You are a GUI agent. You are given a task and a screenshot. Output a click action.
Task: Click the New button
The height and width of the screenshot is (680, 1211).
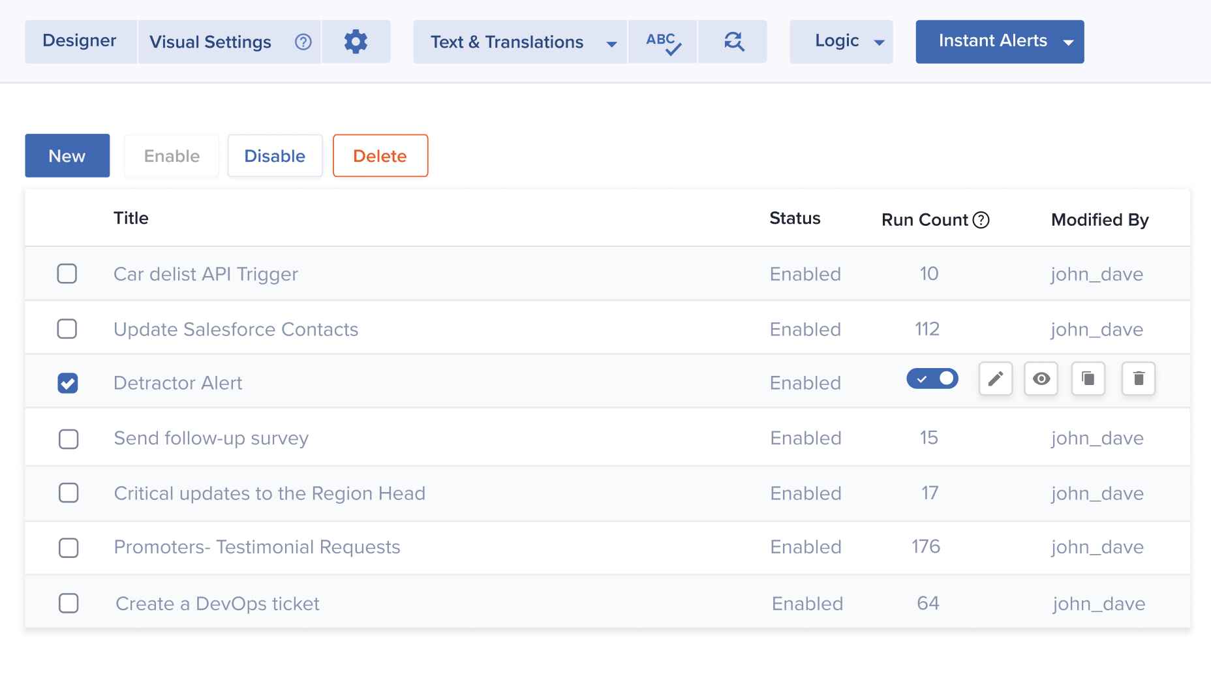[x=67, y=156]
